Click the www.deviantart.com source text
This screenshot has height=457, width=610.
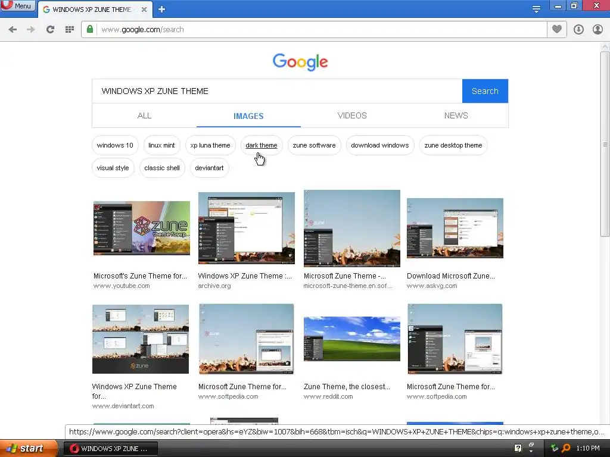pyautogui.click(x=123, y=406)
